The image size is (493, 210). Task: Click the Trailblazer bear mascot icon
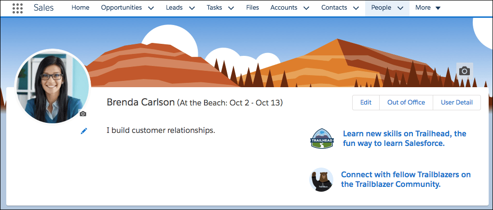[x=321, y=179]
